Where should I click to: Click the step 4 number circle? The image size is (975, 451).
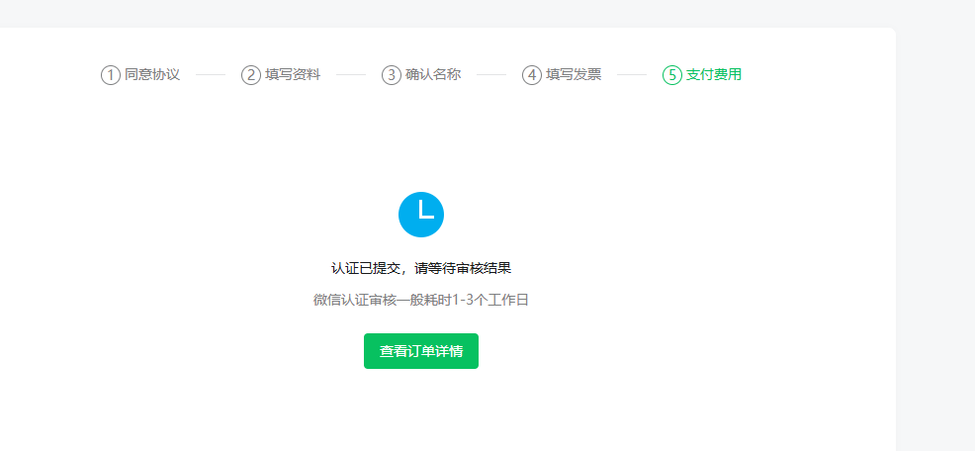532,75
